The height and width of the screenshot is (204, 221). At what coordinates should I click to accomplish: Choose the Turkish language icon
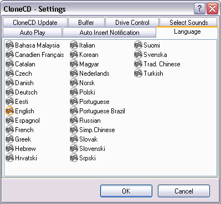pyautogui.click(x=138, y=73)
